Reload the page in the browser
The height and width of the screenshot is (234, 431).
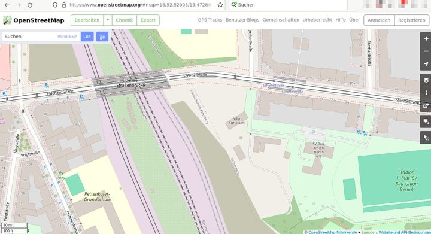point(30,5)
